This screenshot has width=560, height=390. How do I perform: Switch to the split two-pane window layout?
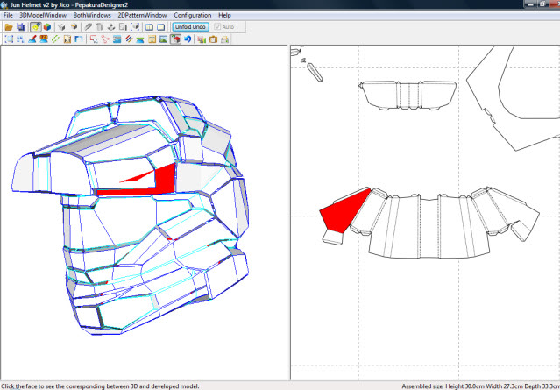tap(149, 27)
